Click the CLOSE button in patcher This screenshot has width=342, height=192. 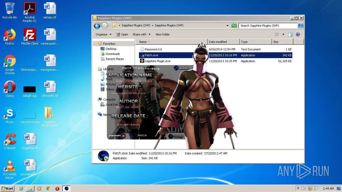point(176,136)
